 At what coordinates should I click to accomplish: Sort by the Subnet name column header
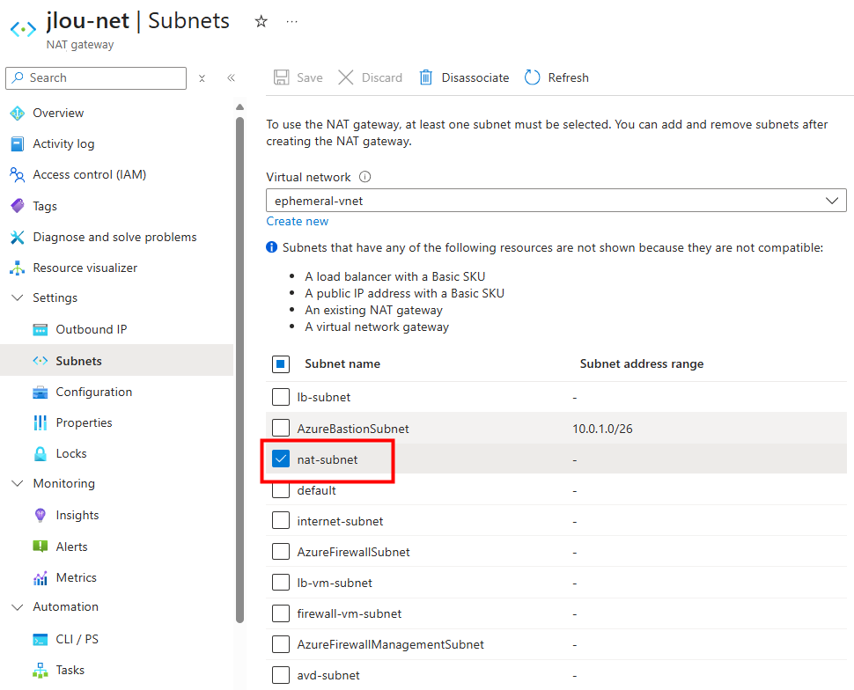pos(342,363)
